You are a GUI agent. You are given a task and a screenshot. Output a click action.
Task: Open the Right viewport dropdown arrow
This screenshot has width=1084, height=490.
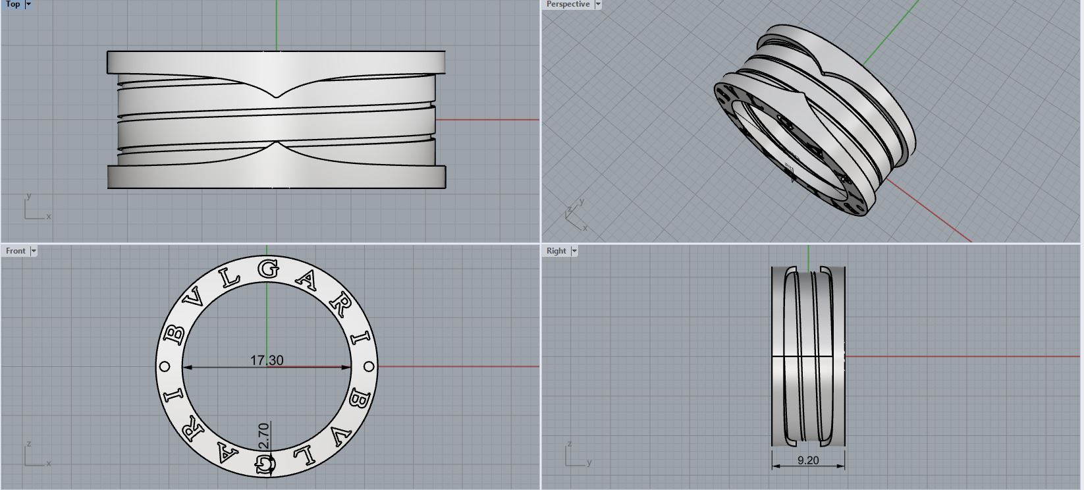pyautogui.click(x=574, y=251)
